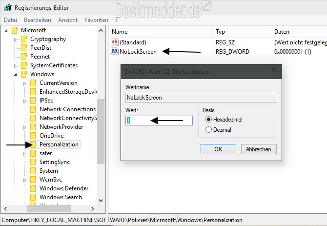The height and width of the screenshot is (226, 327).
Task: Click the Cryptography folder icon
Action: pyautogui.click(x=24, y=39)
